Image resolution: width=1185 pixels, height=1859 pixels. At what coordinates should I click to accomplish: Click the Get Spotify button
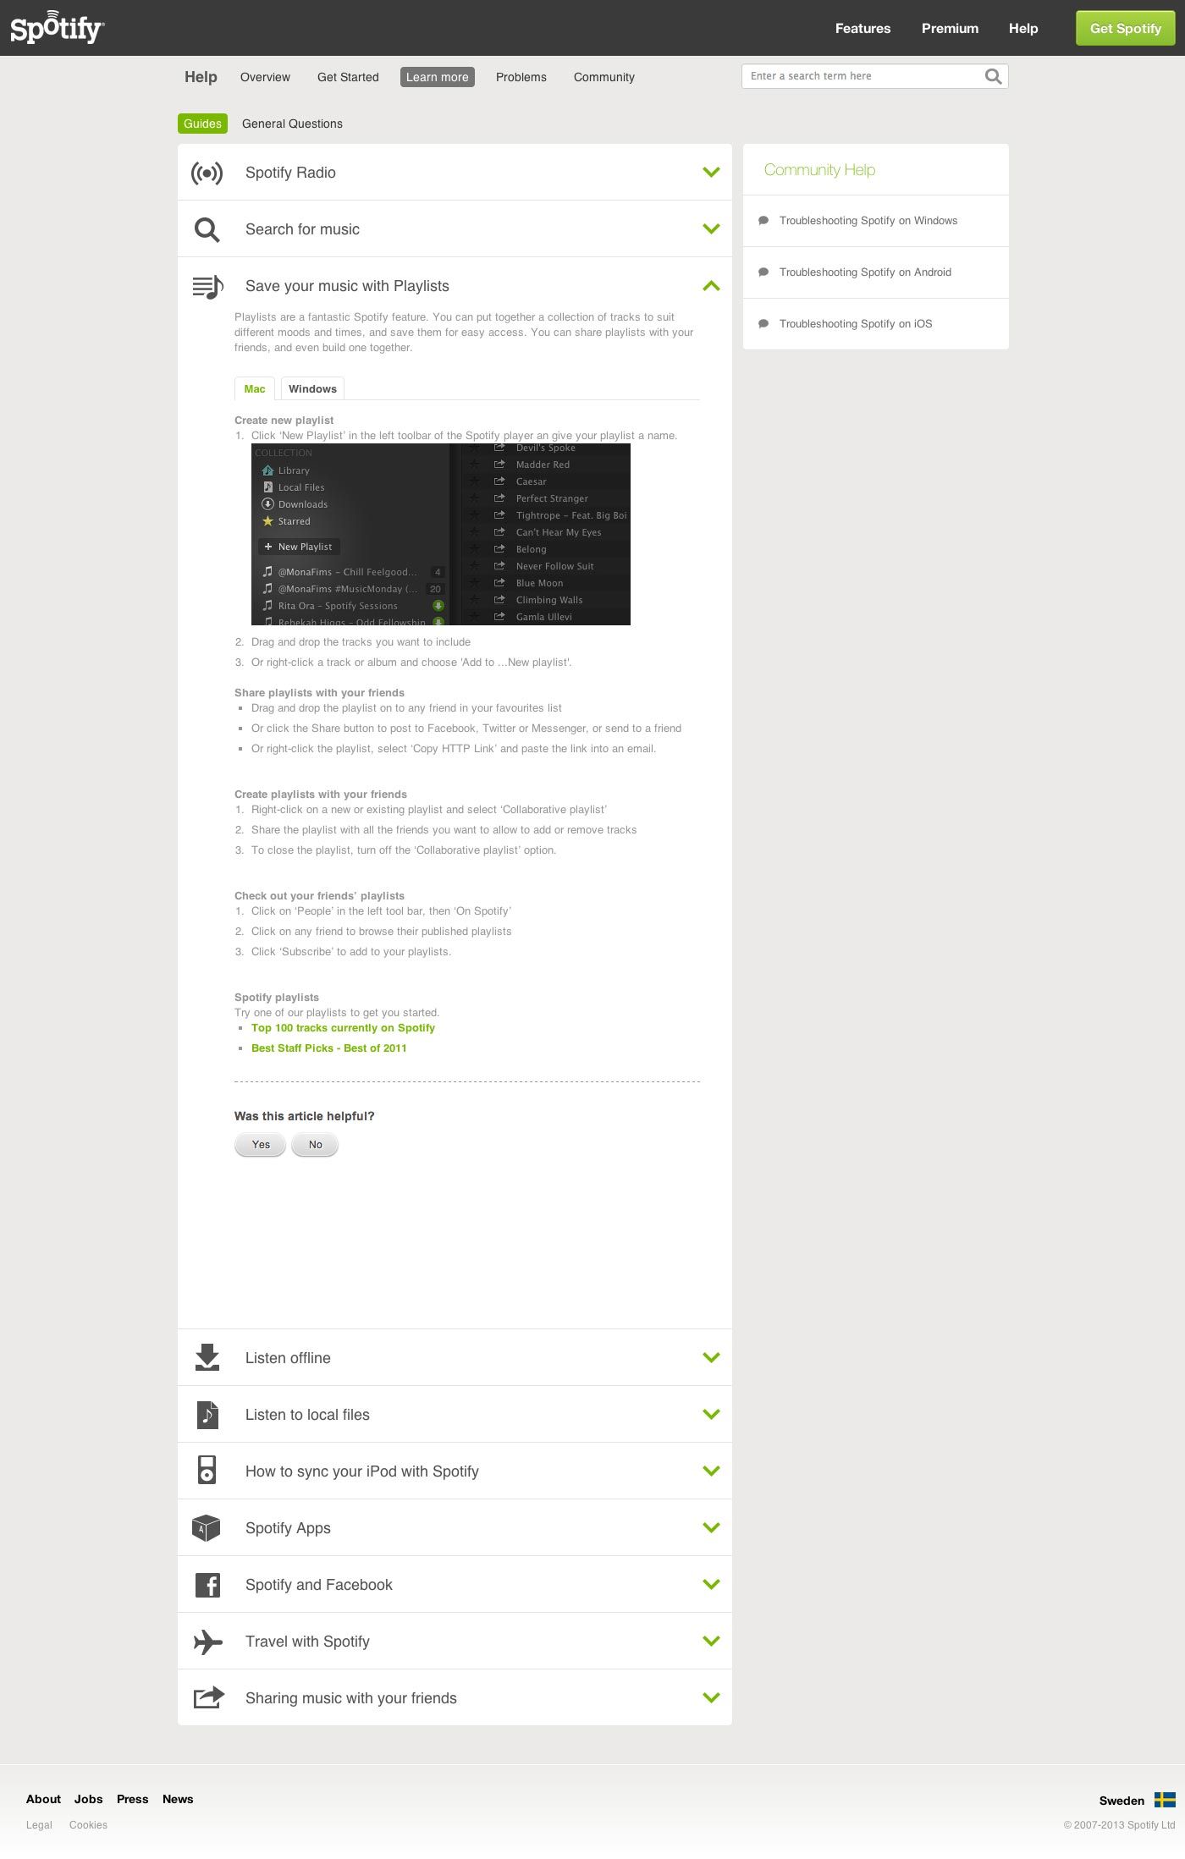1125,28
